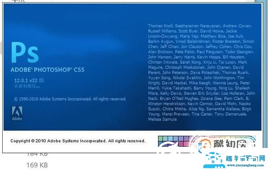The height and width of the screenshot is (170, 268).
Task: Click the name "Thomas Knoll" in the credits
Action: (x=161, y=26)
